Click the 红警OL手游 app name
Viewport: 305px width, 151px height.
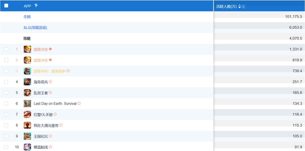click(x=43, y=115)
